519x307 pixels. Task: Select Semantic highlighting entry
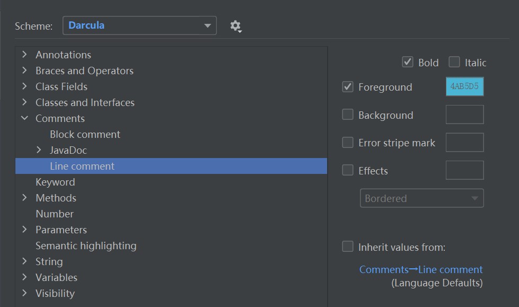(86, 245)
